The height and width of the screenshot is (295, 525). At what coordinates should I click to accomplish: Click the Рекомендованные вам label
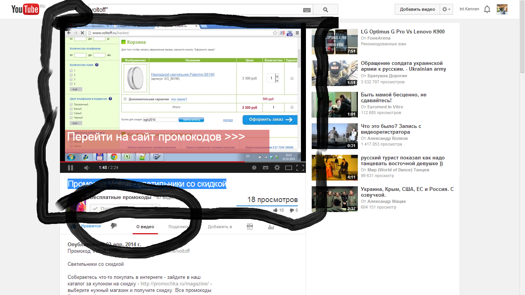[384, 44]
